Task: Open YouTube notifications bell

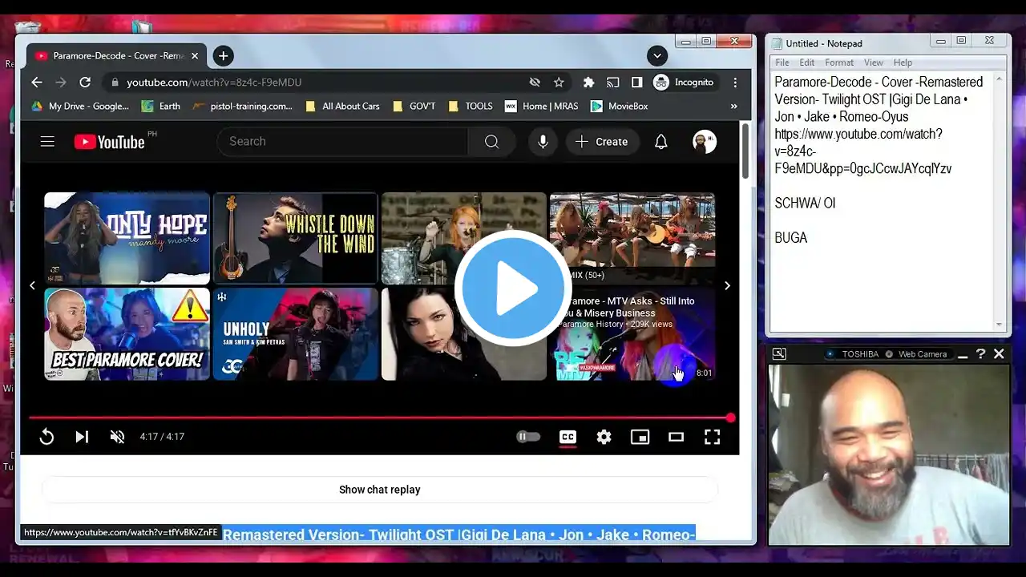Action: pyautogui.click(x=660, y=142)
